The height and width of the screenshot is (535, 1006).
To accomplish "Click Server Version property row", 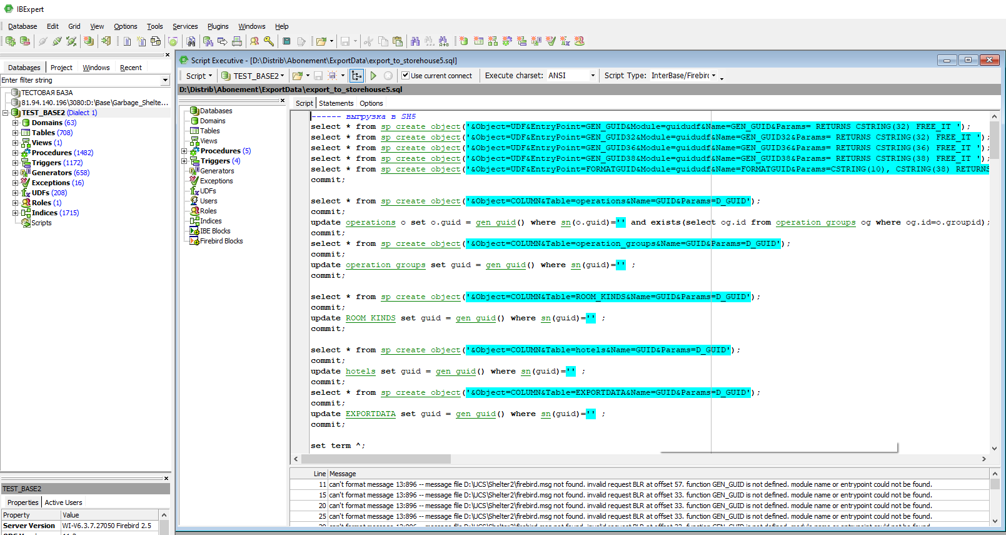I will pyautogui.click(x=80, y=526).
